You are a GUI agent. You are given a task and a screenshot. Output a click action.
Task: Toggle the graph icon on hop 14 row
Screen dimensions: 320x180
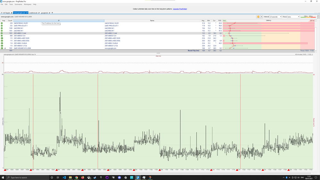[x=5, y=48]
